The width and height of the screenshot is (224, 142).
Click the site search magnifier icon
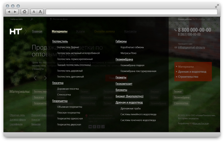tap(32, 19)
